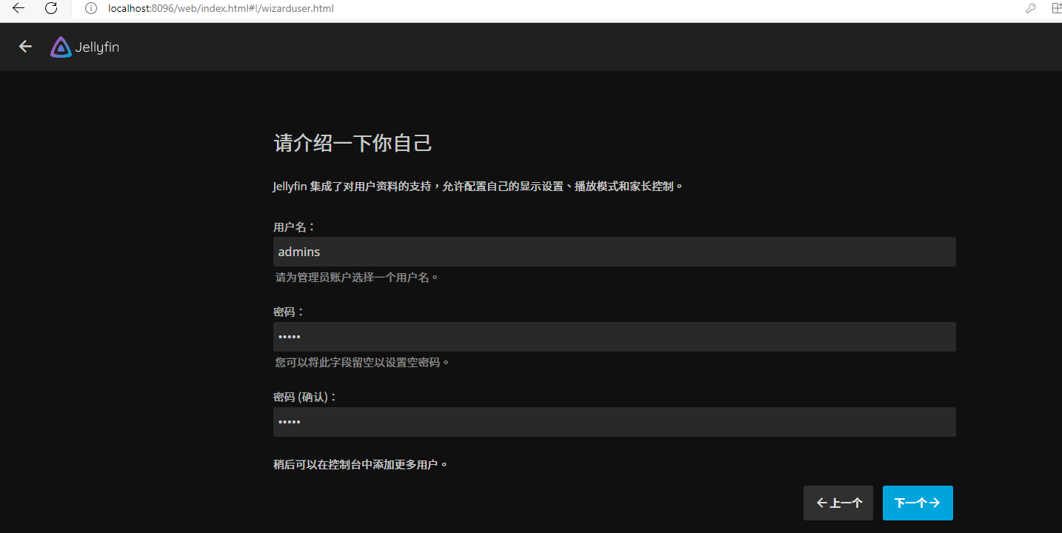Reload the page with the refresh icon

pyautogui.click(x=51, y=8)
